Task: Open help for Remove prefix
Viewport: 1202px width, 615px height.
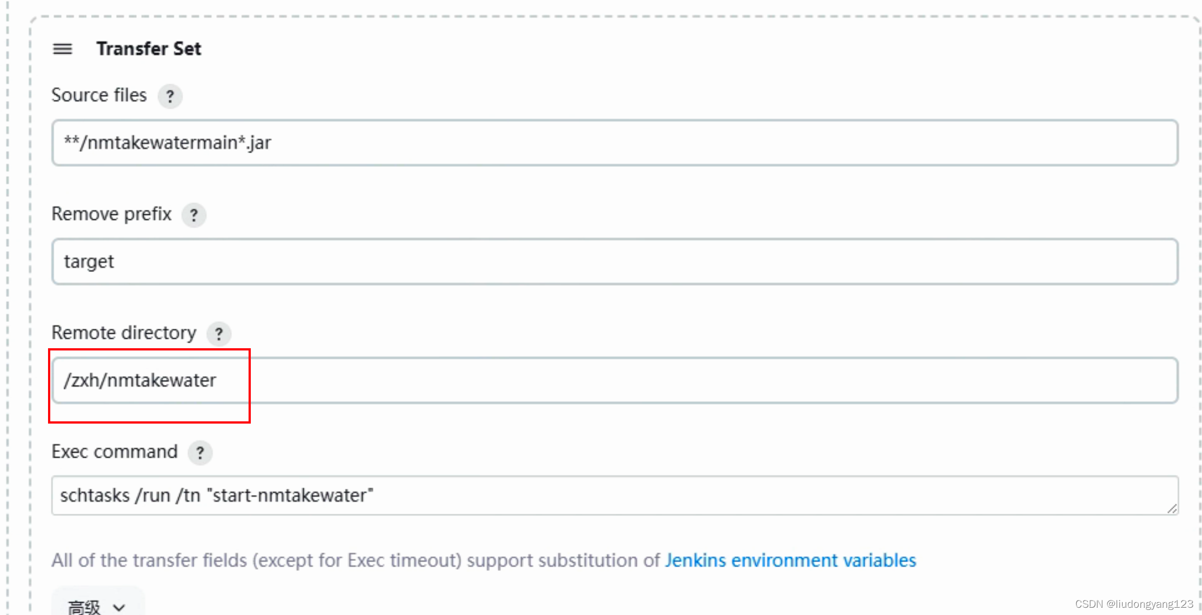Action: (194, 215)
